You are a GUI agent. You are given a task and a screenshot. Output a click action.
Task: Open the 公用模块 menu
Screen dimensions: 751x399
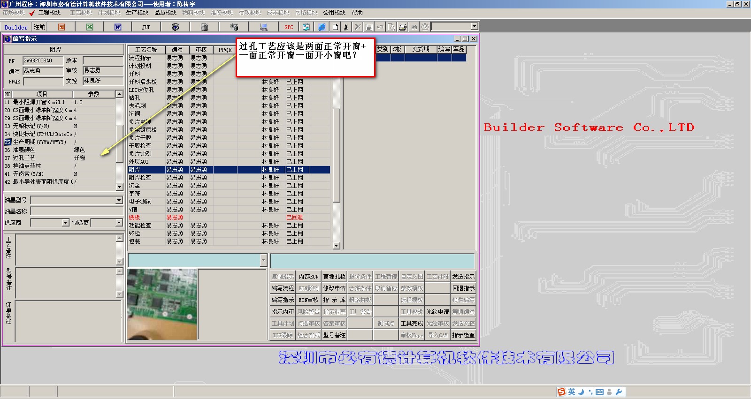(334, 13)
